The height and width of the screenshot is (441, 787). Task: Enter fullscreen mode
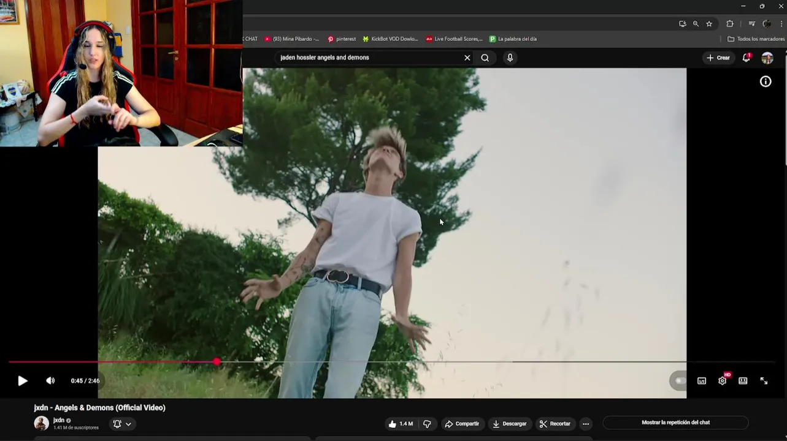coord(764,381)
